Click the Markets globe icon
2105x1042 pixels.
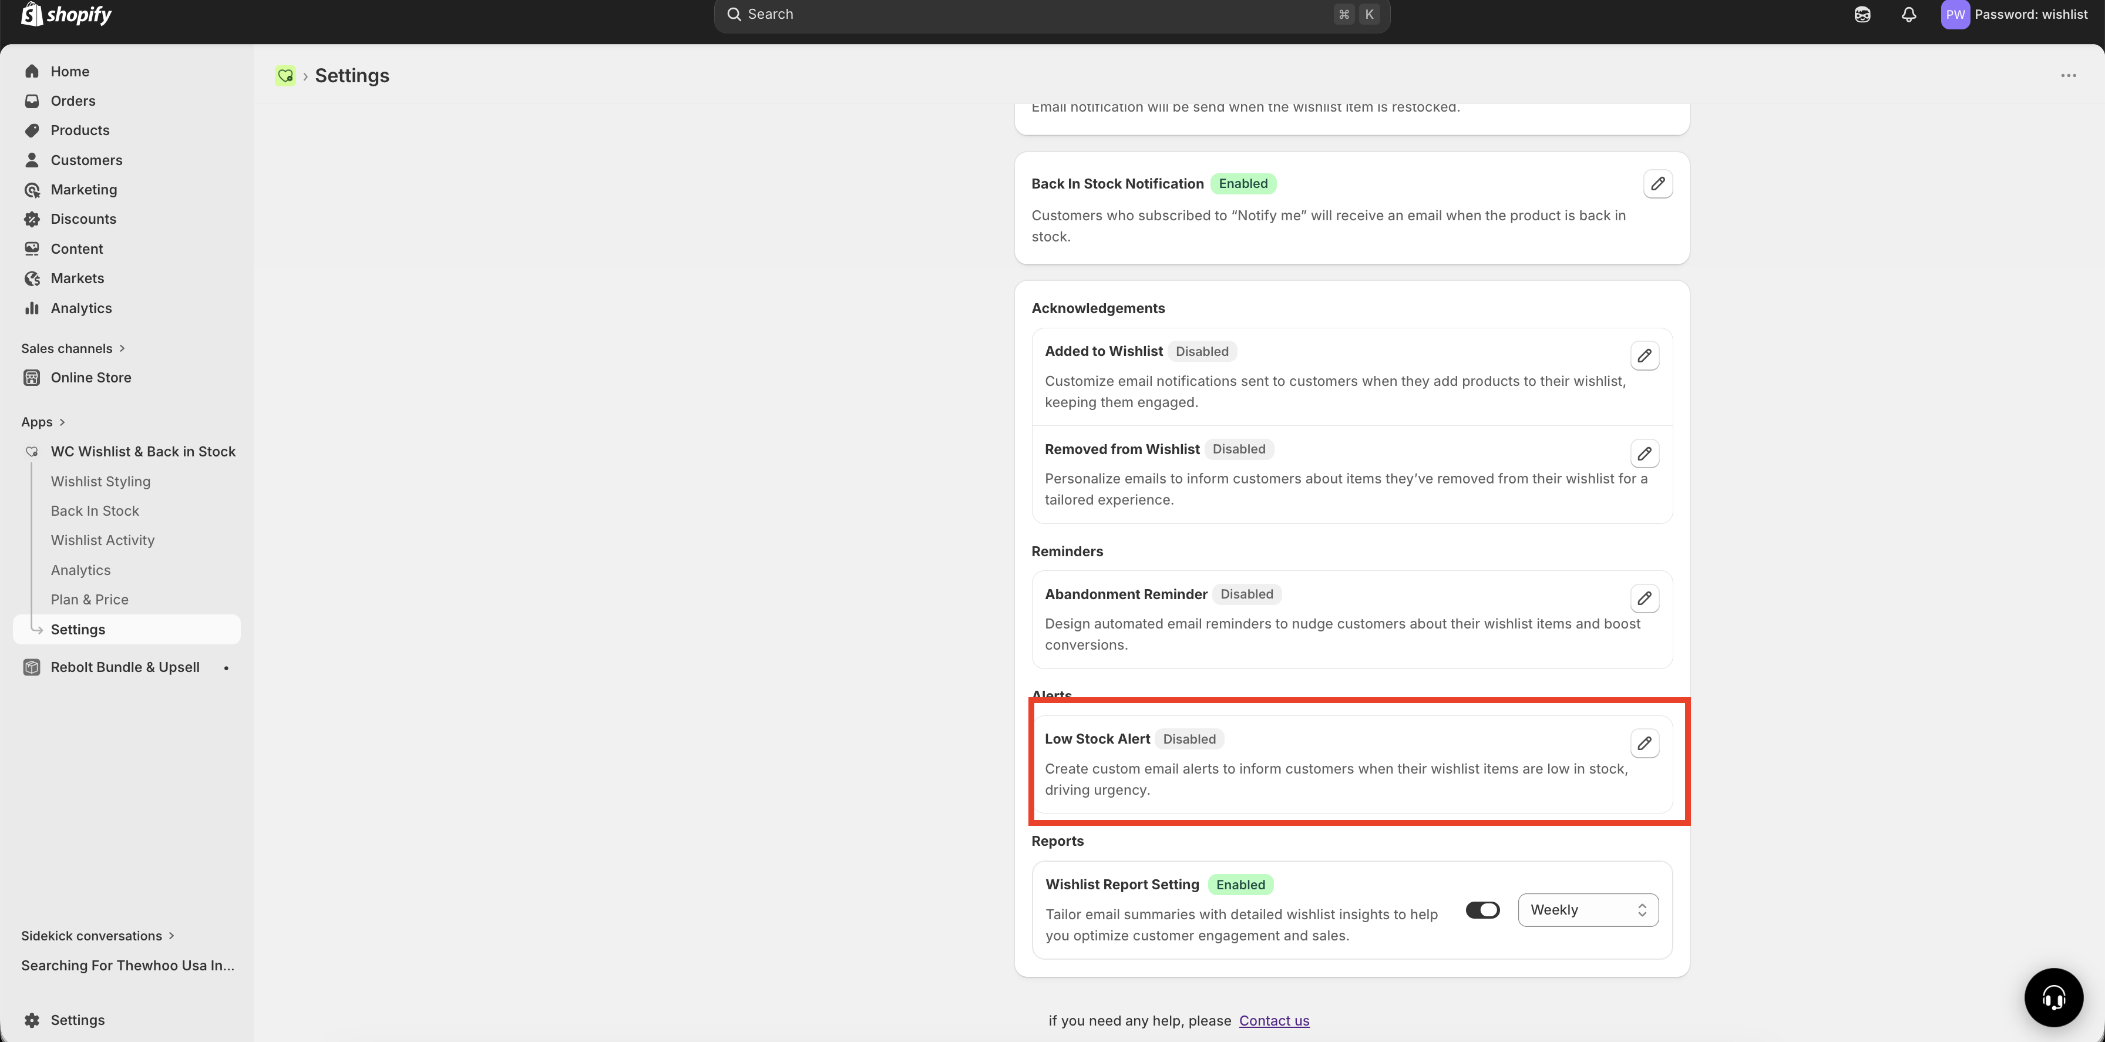32,278
